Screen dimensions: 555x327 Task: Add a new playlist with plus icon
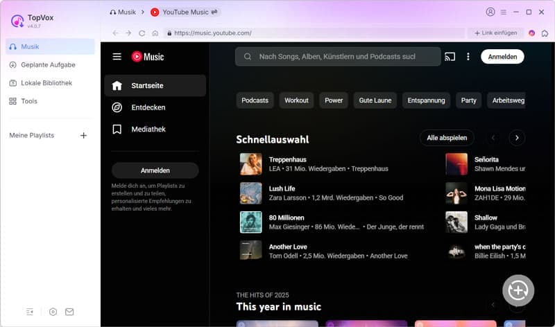[x=83, y=135]
